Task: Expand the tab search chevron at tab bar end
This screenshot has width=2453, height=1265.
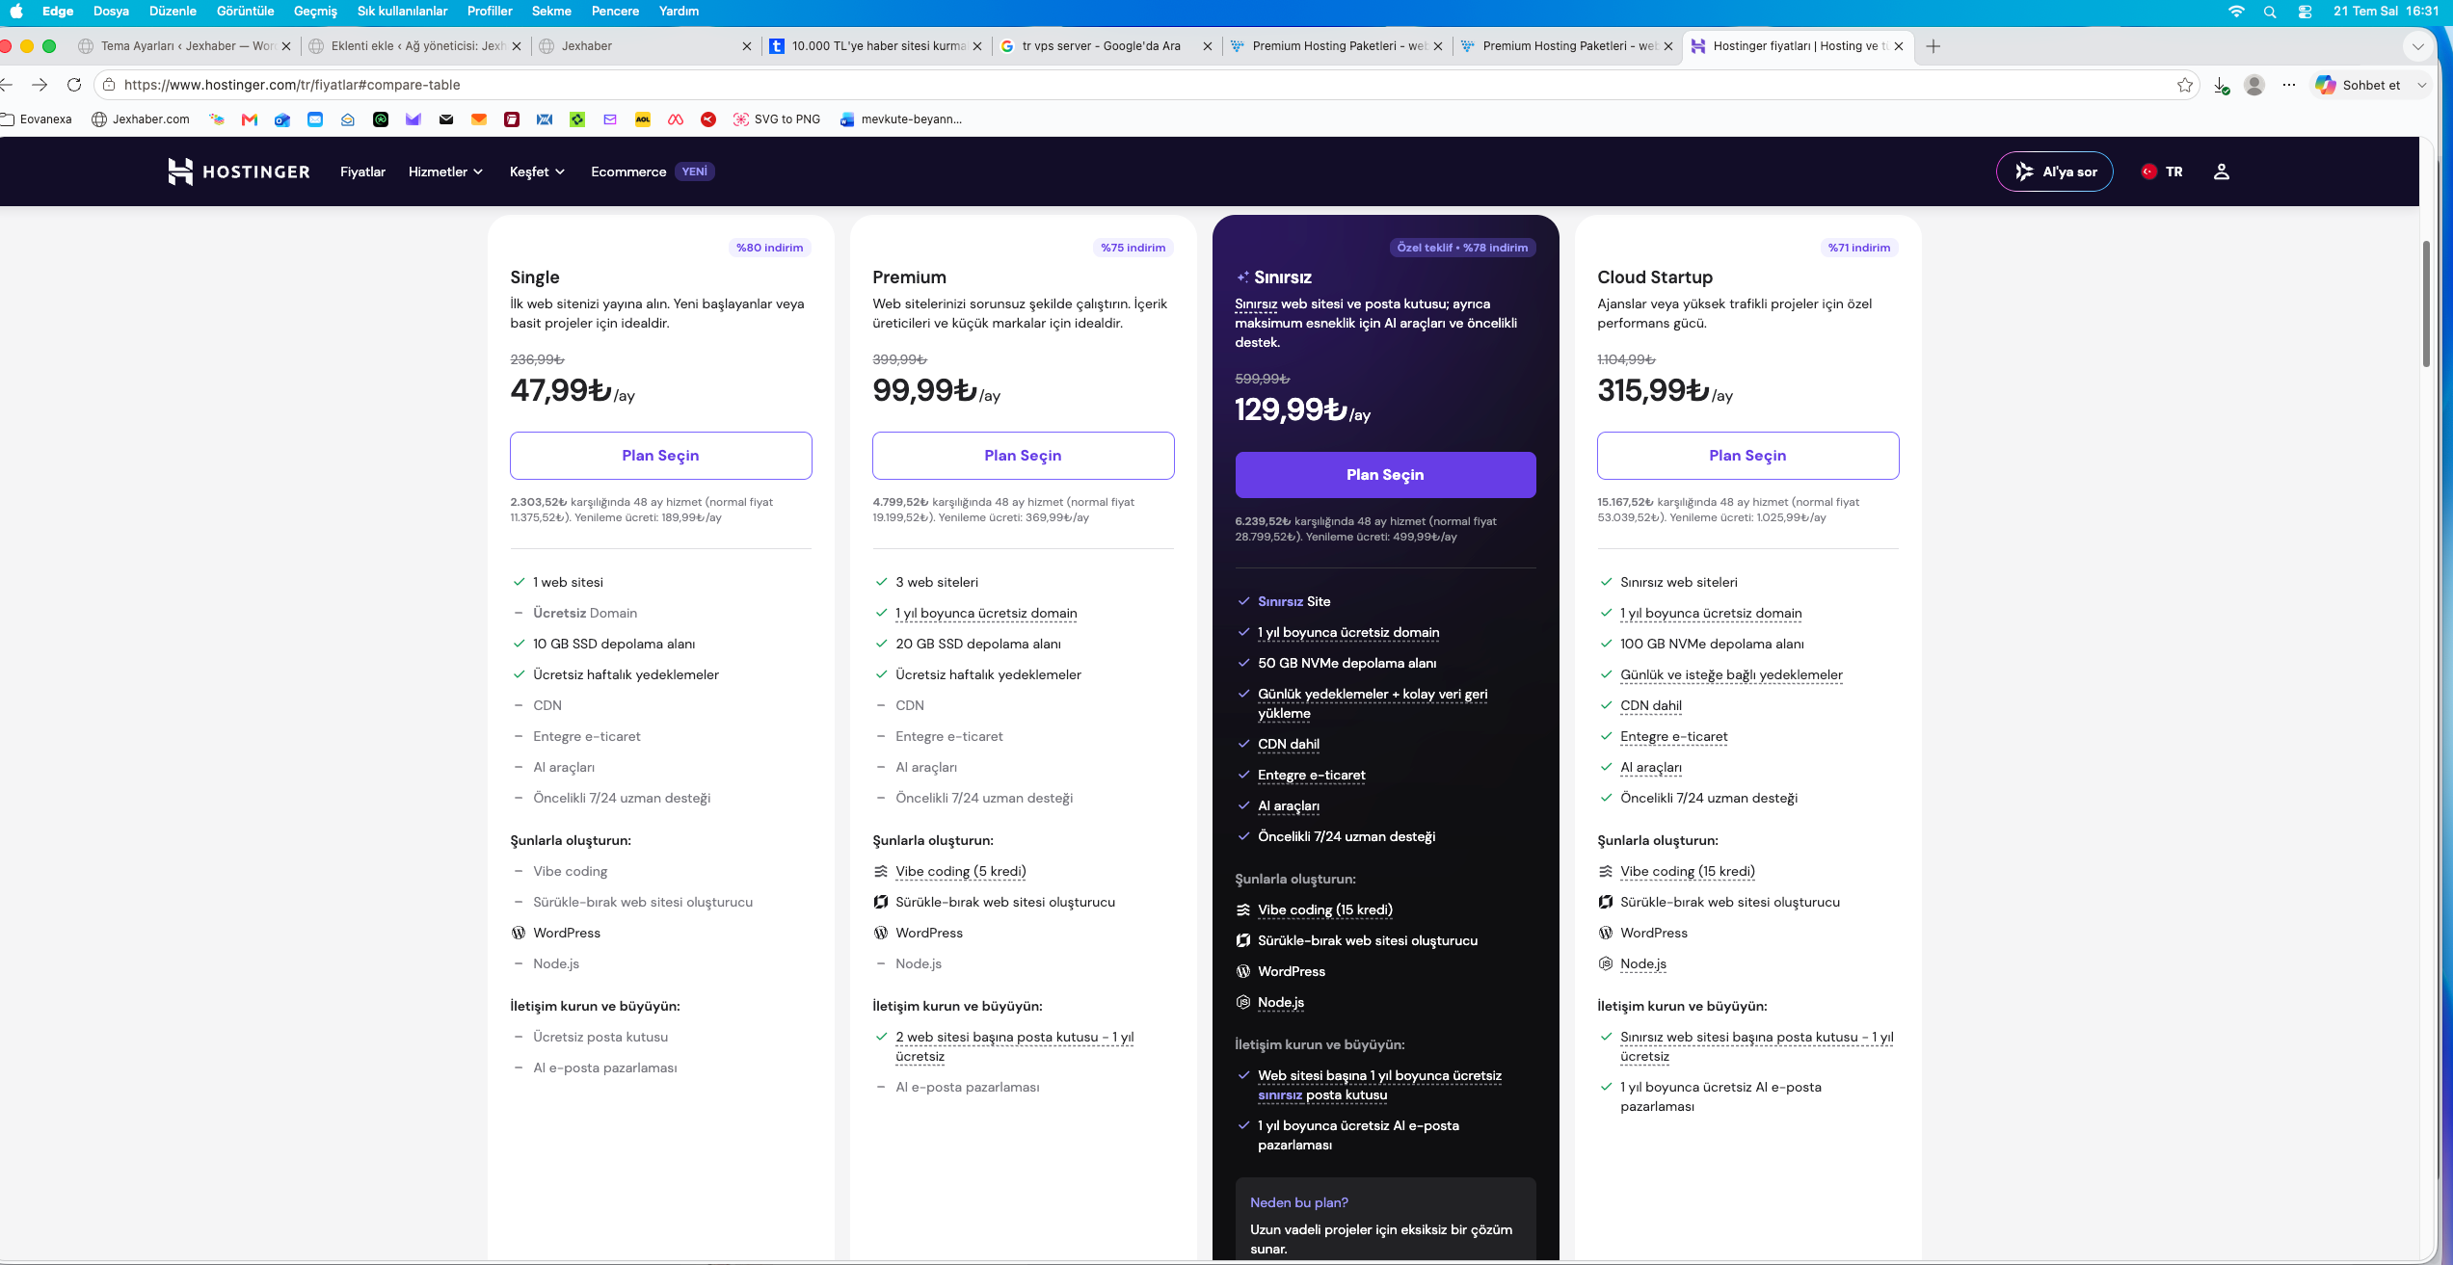Action: click(2417, 46)
